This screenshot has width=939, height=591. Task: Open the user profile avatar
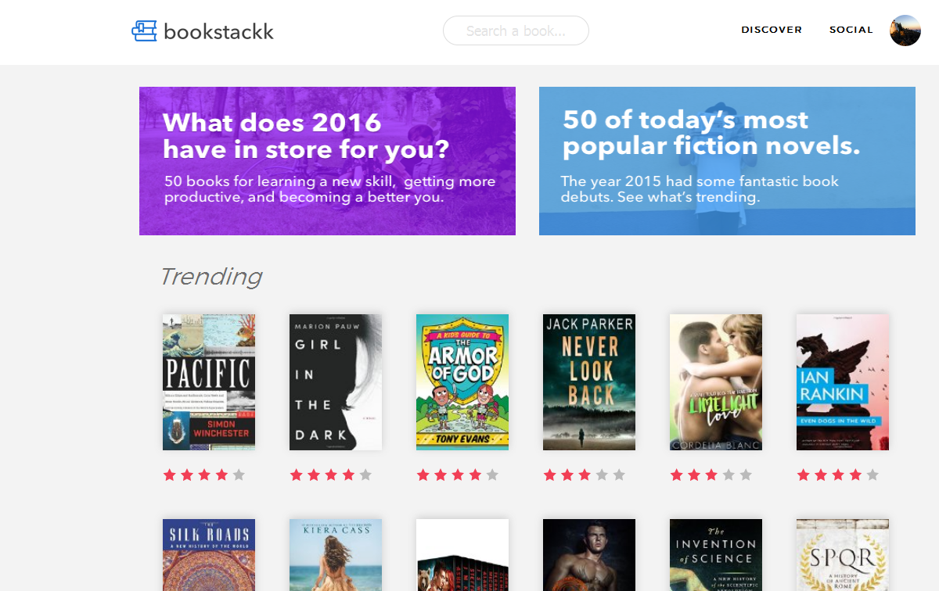[x=905, y=30]
